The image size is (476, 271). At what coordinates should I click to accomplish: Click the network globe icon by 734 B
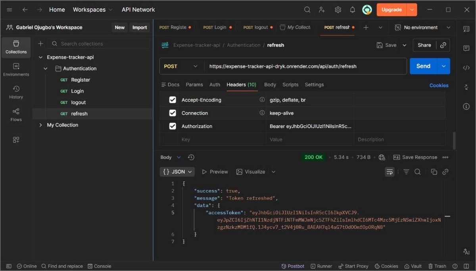pos(382,157)
